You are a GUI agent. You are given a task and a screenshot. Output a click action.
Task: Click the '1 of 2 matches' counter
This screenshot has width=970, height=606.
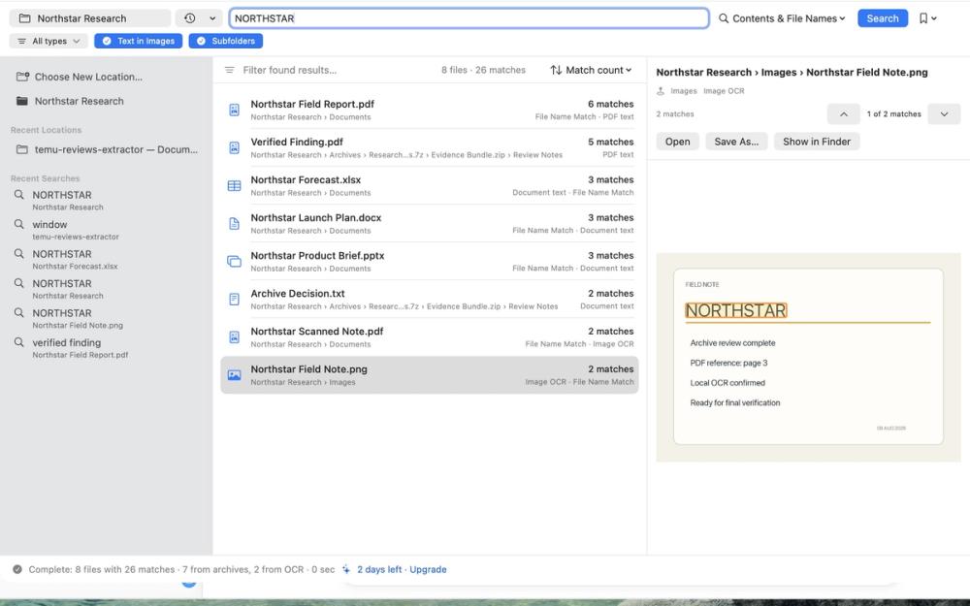pyautogui.click(x=893, y=113)
